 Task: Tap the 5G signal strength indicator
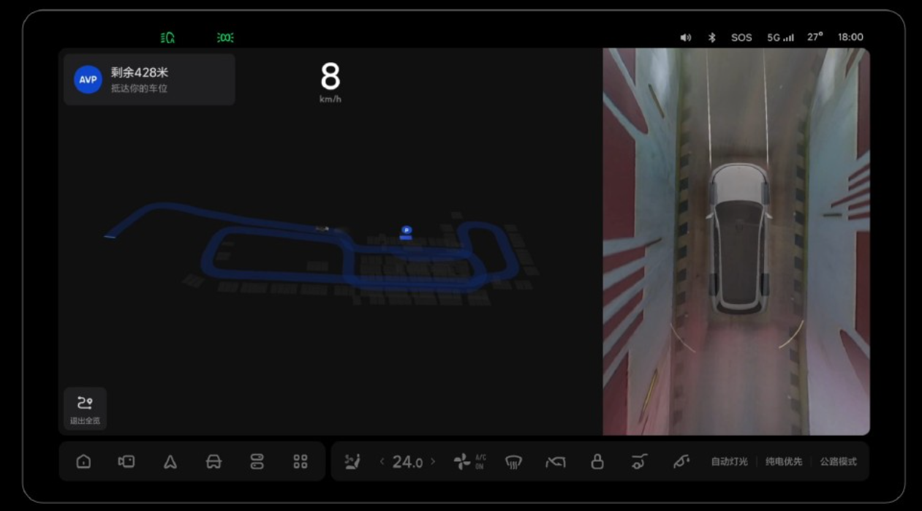pyautogui.click(x=780, y=37)
